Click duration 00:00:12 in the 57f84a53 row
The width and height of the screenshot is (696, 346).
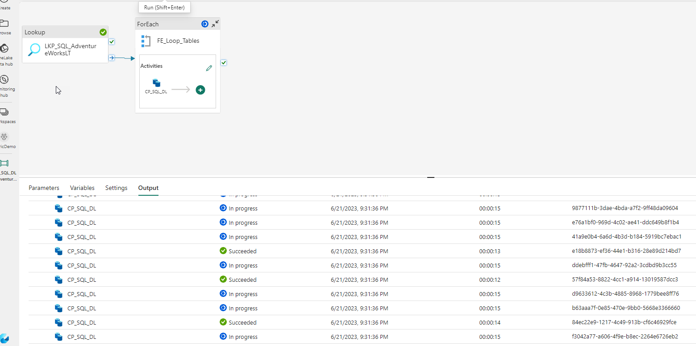click(x=490, y=280)
